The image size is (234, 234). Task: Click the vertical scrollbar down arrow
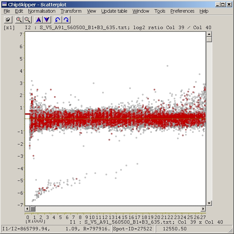pyautogui.click(x=209, y=203)
